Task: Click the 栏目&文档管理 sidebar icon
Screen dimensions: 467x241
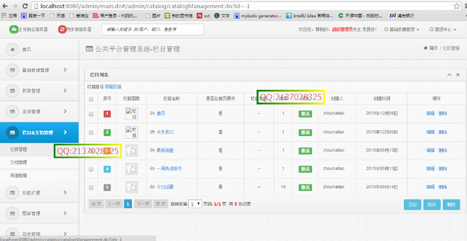Action: point(12,132)
